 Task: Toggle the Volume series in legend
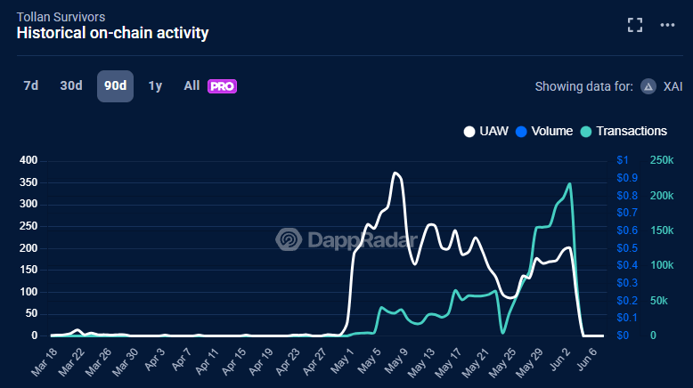tap(544, 131)
